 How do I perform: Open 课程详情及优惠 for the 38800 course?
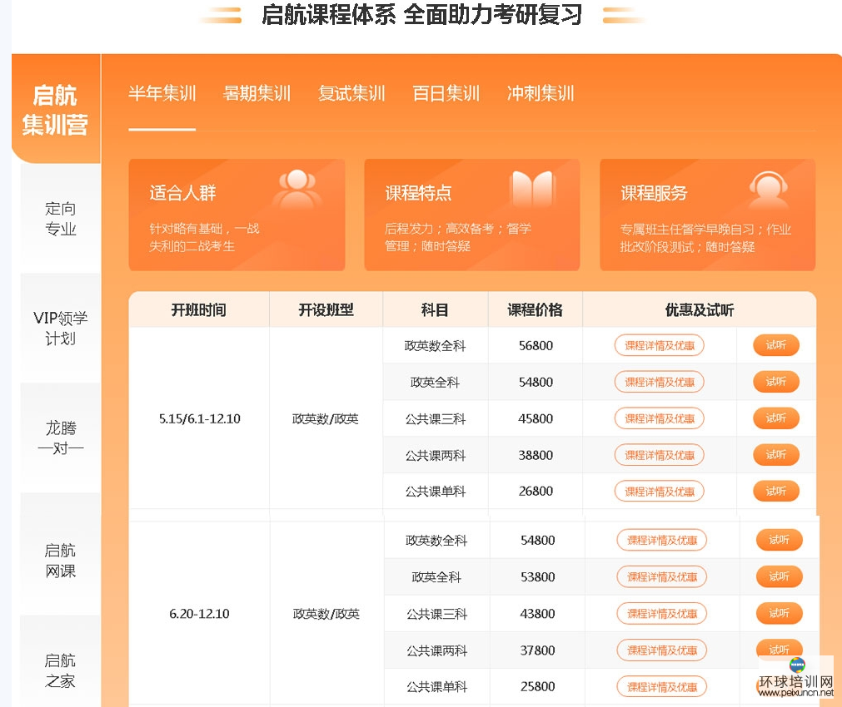click(x=659, y=455)
